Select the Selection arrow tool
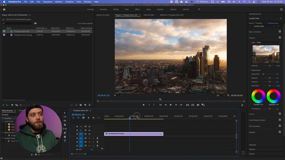 (65, 113)
